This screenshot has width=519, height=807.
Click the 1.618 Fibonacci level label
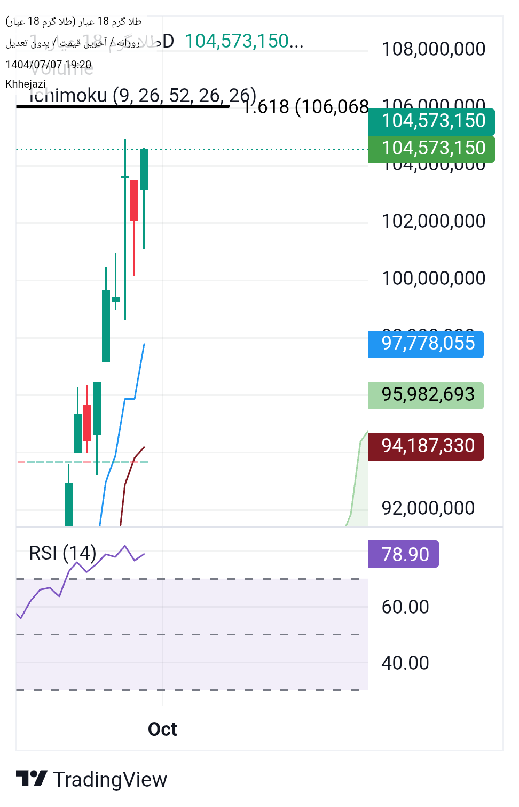(305, 107)
